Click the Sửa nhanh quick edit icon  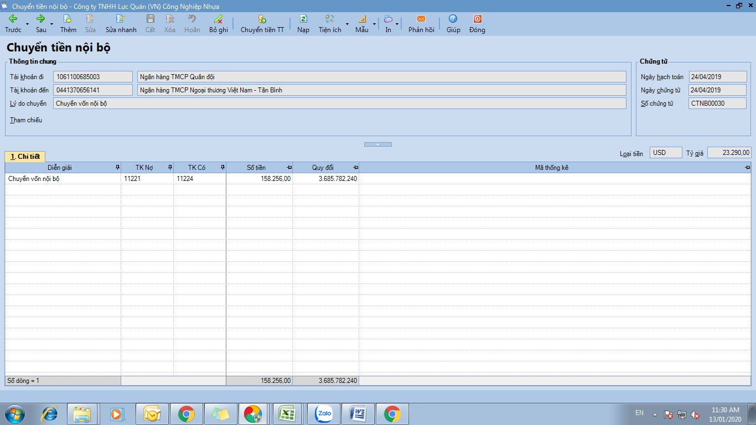tap(121, 19)
